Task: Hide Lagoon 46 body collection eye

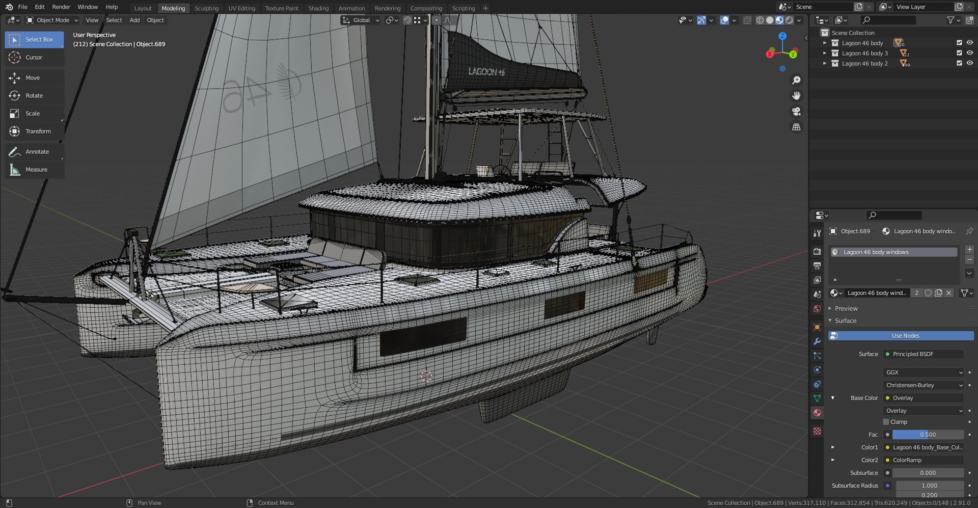Action: (x=969, y=43)
